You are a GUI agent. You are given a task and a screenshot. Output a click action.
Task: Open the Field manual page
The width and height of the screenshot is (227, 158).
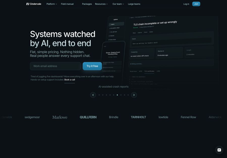(x=67, y=4)
